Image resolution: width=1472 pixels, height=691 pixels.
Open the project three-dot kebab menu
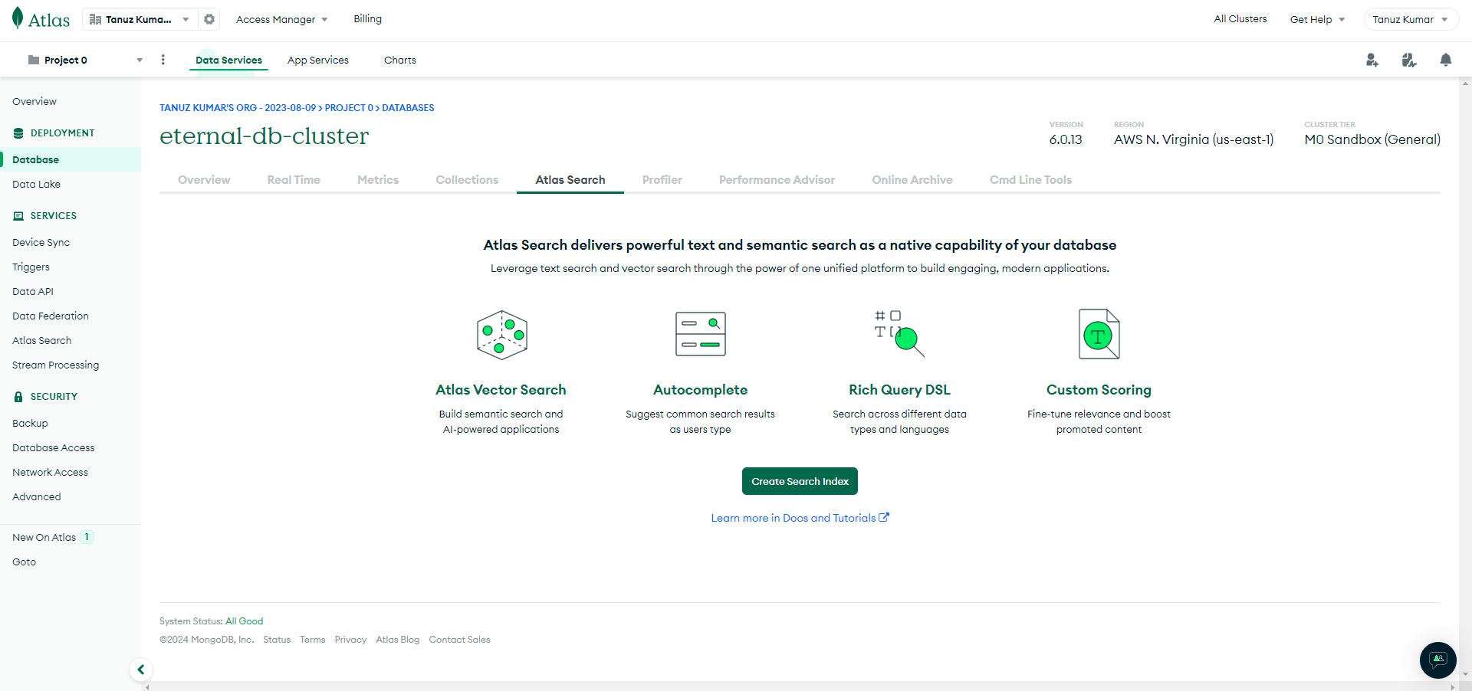pyautogui.click(x=163, y=59)
